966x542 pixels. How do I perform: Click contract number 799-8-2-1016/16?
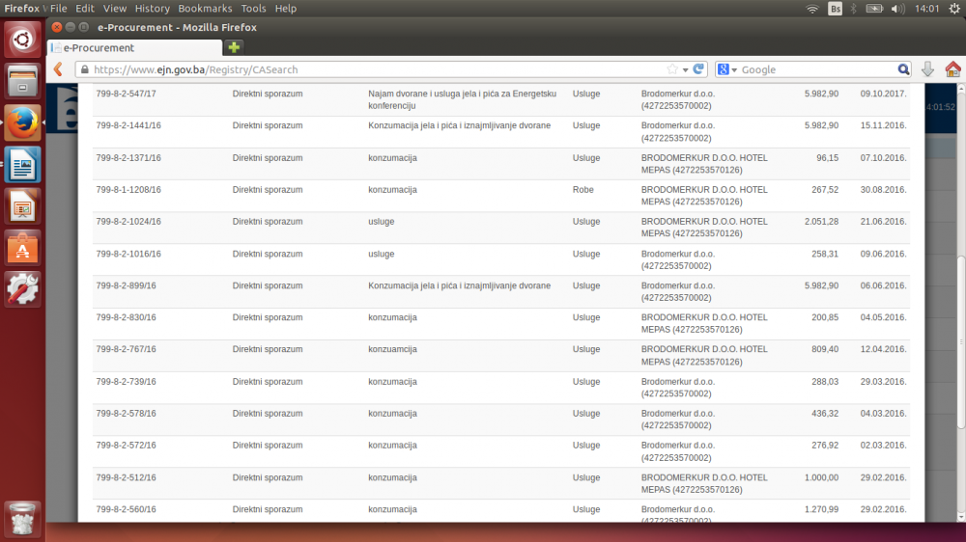point(128,254)
